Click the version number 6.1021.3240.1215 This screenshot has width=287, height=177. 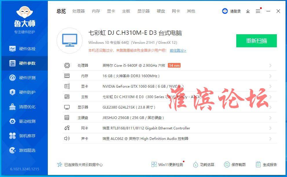[x=25, y=169]
